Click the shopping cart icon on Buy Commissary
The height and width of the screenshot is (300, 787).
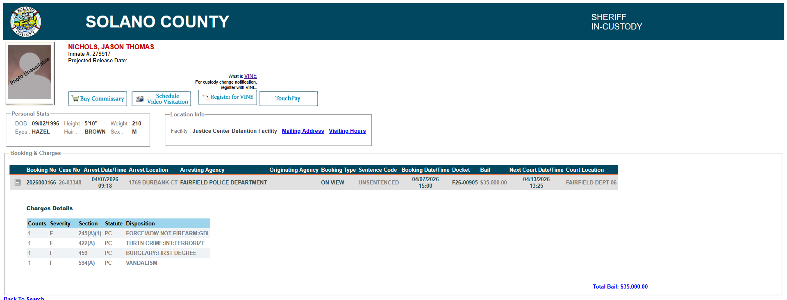tap(75, 98)
